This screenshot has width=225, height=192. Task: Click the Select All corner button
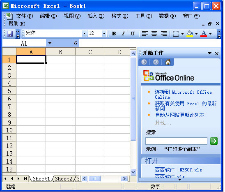point(9,52)
